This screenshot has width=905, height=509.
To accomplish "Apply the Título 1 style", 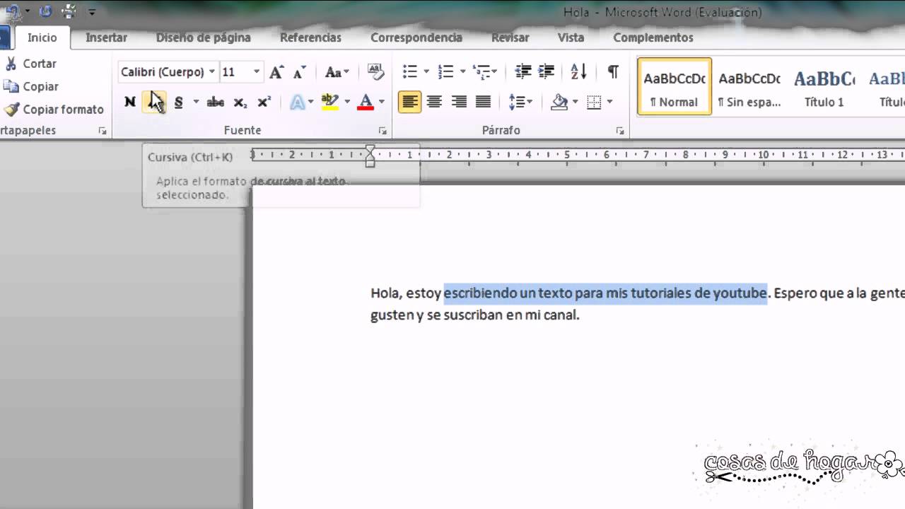I will click(824, 87).
